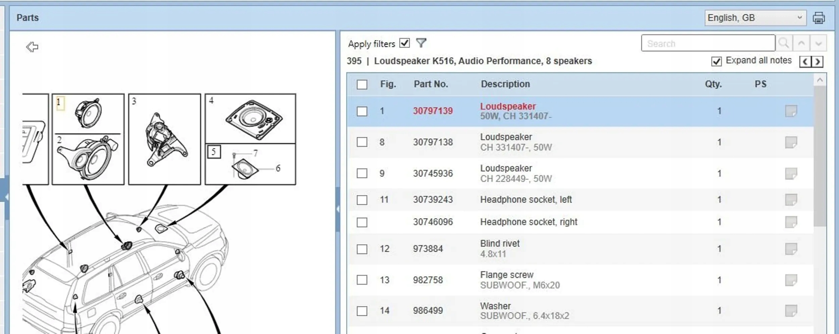Click part number 30746096
Image resolution: width=839 pixels, height=334 pixels.
(x=433, y=222)
